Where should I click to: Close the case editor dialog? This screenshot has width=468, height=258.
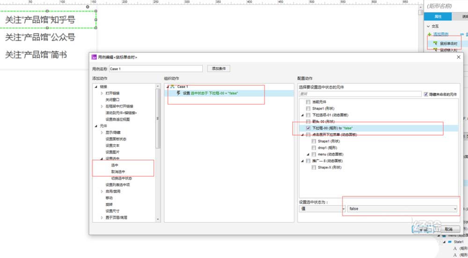pyautogui.click(x=459, y=57)
